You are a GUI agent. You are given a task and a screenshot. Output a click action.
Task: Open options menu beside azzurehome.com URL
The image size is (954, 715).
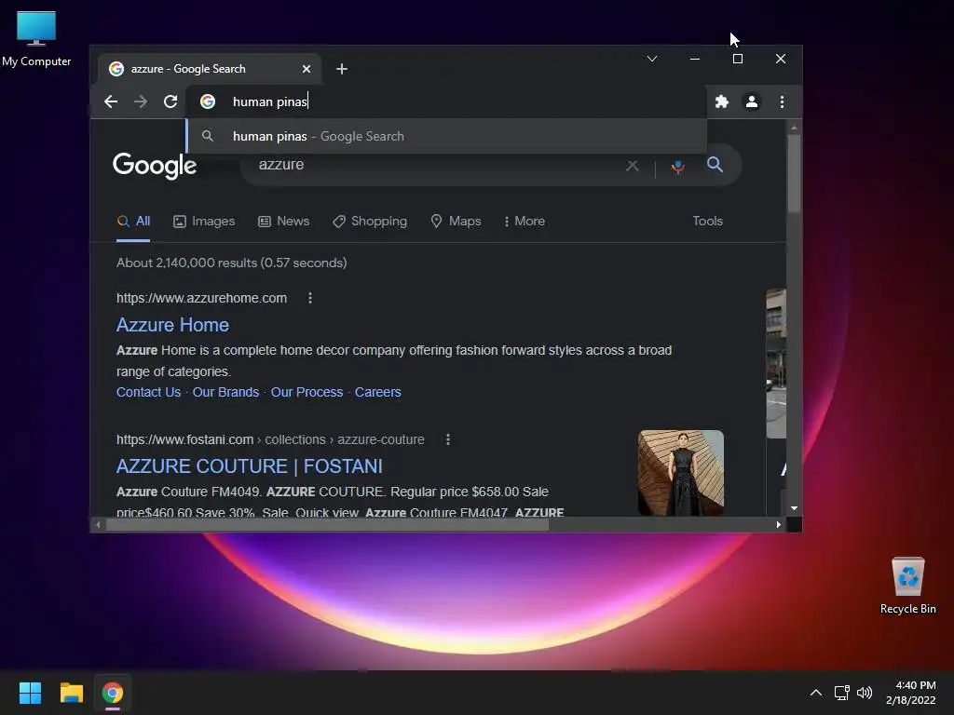tap(309, 298)
